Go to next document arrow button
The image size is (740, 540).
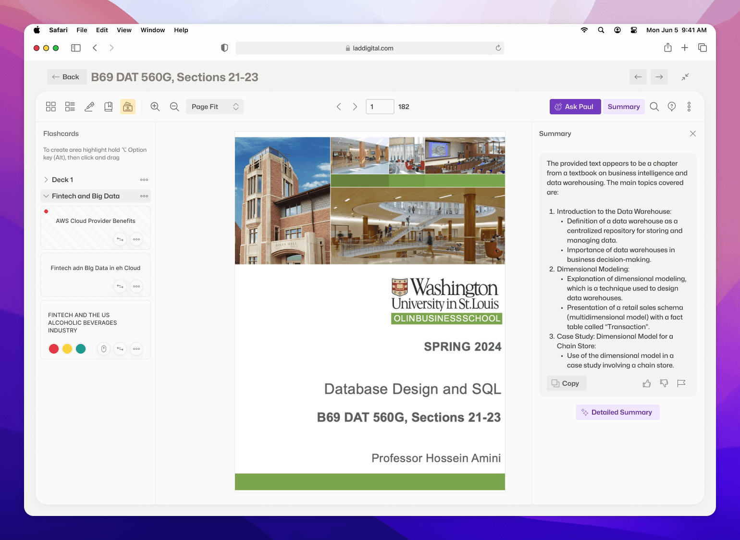click(659, 77)
